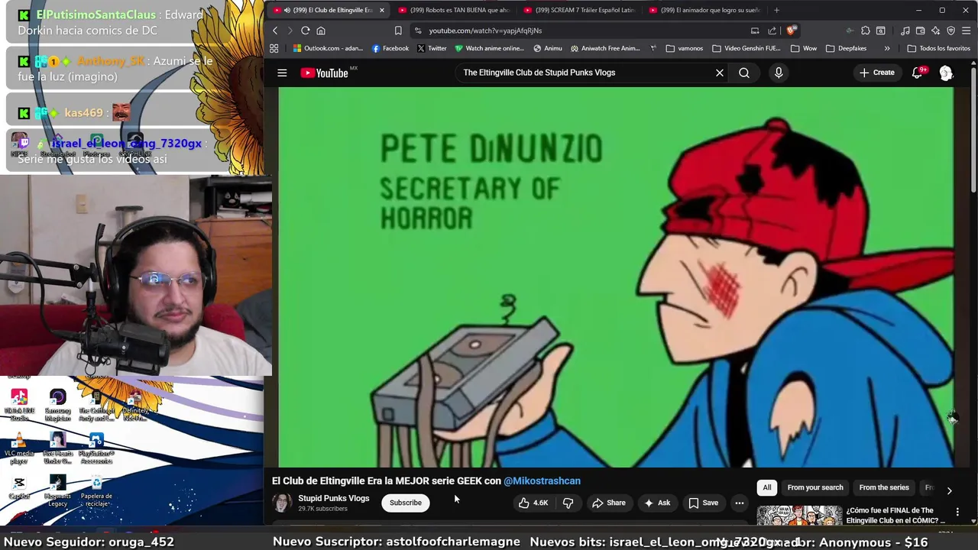Click the magnifier search button
The height and width of the screenshot is (550, 978).
pos(744,73)
